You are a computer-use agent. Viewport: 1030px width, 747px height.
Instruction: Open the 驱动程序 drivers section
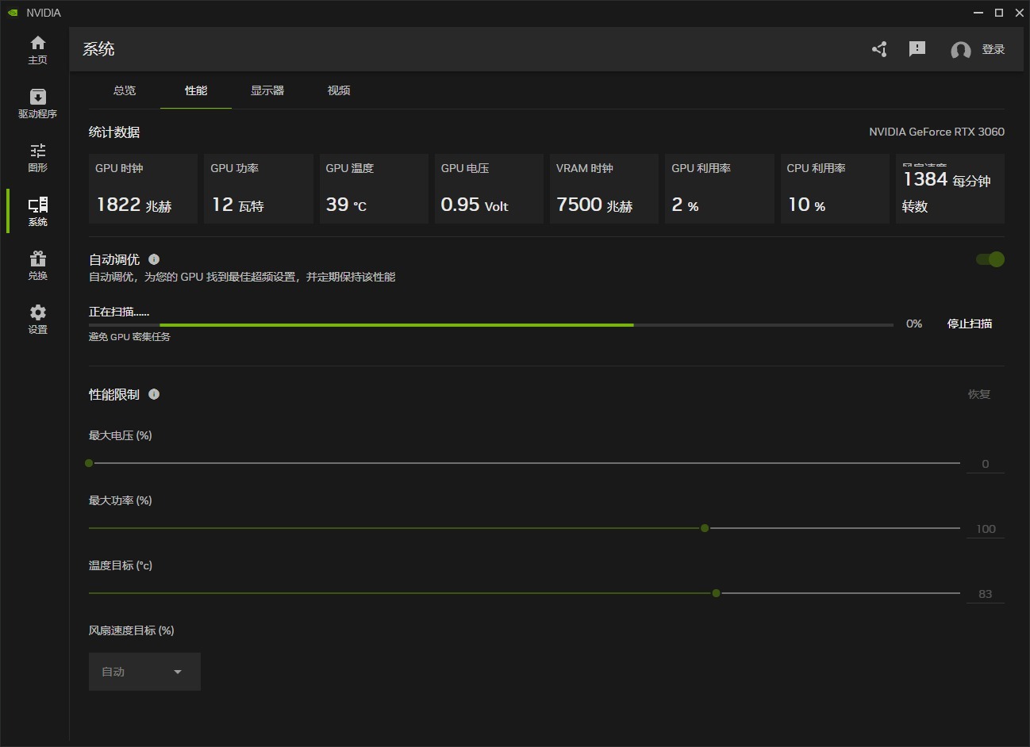pyautogui.click(x=37, y=103)
